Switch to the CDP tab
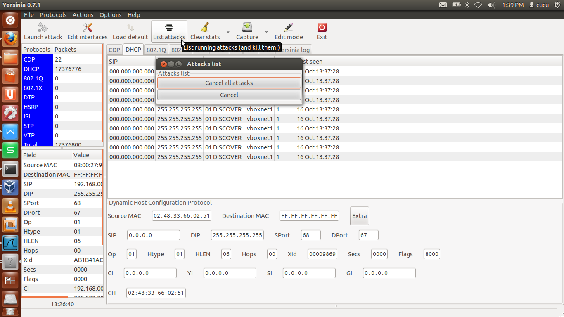Image resolution: width=564 pixels, height=317 pixels. coord(114,50)
